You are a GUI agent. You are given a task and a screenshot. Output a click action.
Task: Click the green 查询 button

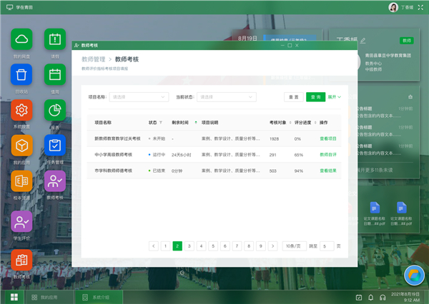pos(315,96)
